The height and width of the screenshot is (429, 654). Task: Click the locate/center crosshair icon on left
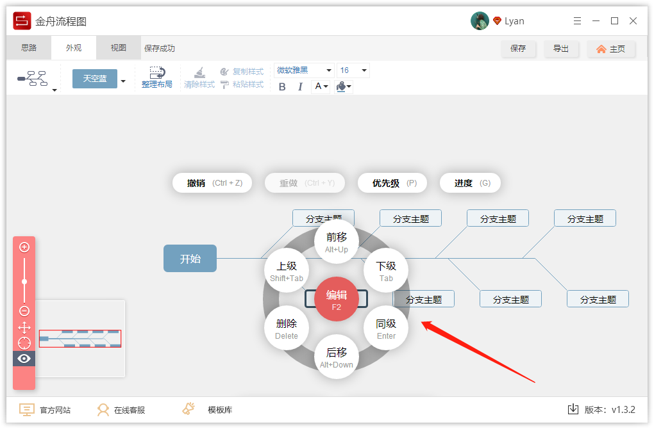tap(24, 343)
